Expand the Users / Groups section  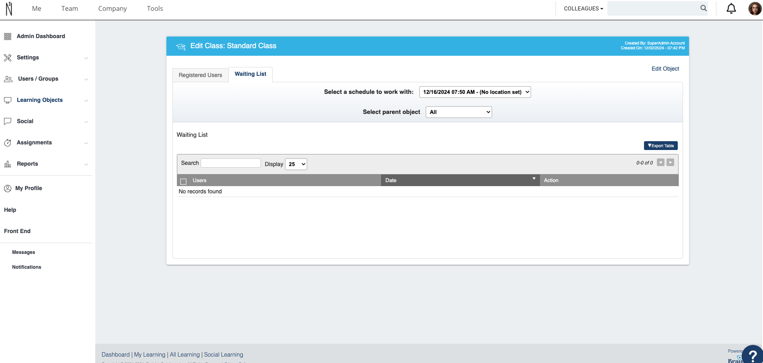coord(86,79)
